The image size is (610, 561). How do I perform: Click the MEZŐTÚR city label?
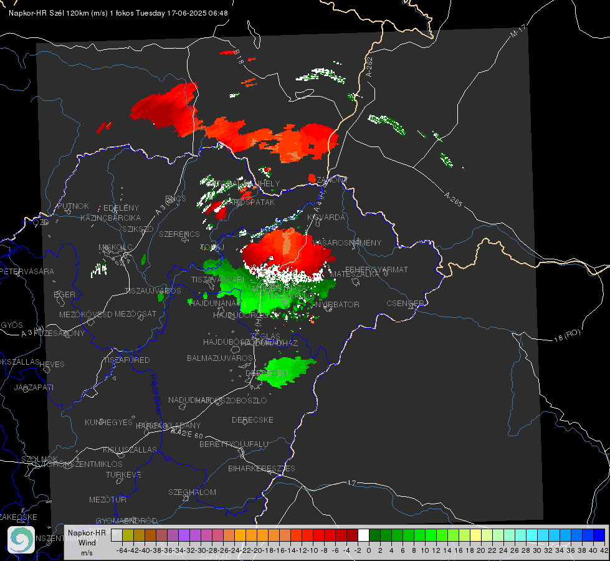[108, 499]
